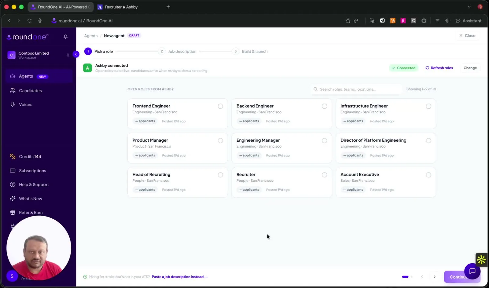Collapse the sidebar with purple chevron button
The width and height of the screenshot is (489, 288).
pyautogui.click(x=76, y=54)
